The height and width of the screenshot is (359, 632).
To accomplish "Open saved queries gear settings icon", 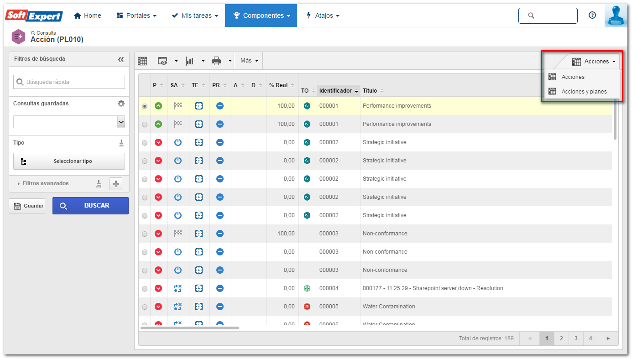I will [x=121, y=104].
